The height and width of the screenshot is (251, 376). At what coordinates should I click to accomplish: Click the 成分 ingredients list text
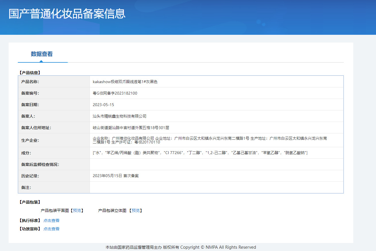[x=200, y=153]
